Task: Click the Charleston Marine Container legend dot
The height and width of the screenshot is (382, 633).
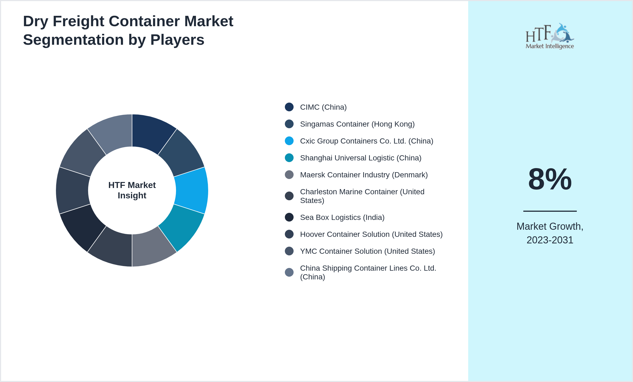Action: 289,196
